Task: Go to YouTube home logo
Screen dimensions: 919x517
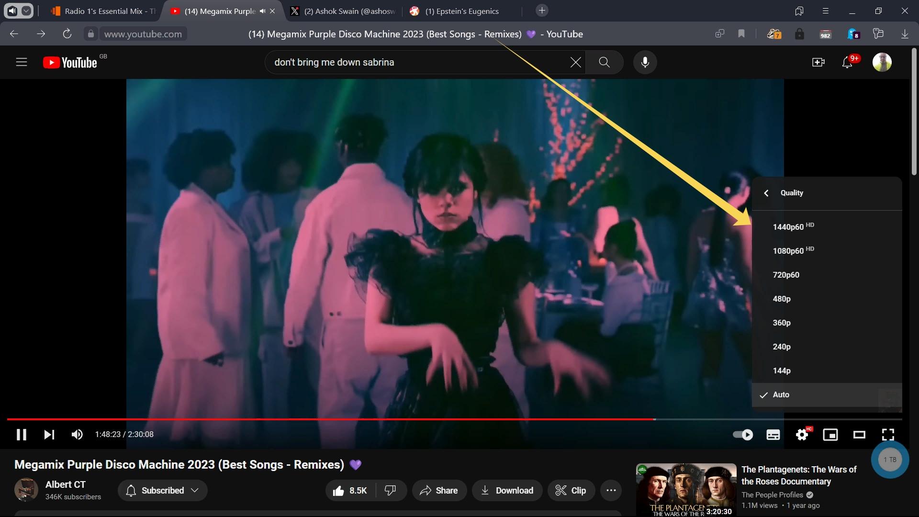Action: [70, 62]
